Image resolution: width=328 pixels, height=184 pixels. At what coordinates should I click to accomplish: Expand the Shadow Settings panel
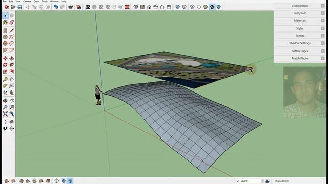[300, 43]
